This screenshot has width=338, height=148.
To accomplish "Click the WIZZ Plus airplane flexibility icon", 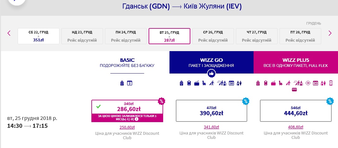I will pos(308,83).
